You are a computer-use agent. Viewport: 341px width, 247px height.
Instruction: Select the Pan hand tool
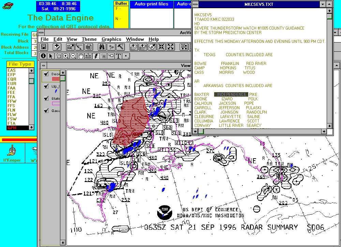[x=80, y=56]
